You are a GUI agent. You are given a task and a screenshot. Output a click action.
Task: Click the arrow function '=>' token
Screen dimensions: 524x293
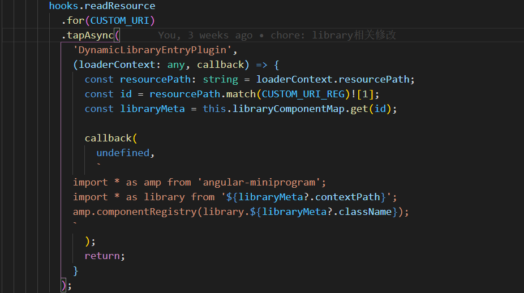click(261, 65)
